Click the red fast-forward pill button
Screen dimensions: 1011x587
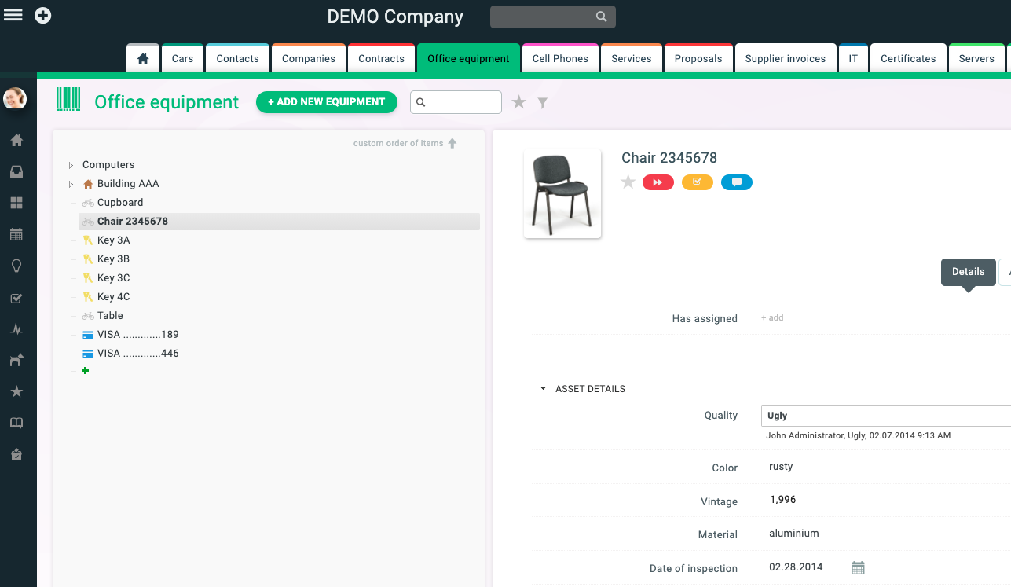click(x=658, y=182)
